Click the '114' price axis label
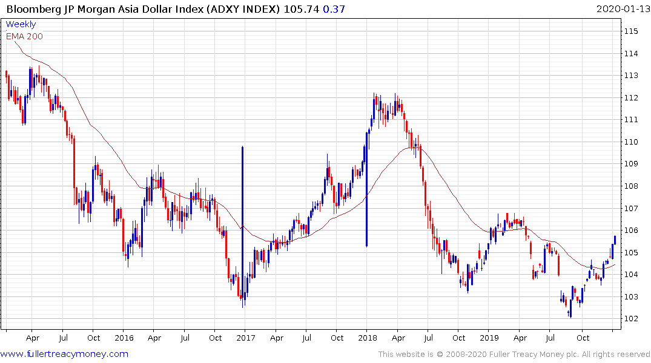This screenshot has width=651, height=363. [631, 53]
